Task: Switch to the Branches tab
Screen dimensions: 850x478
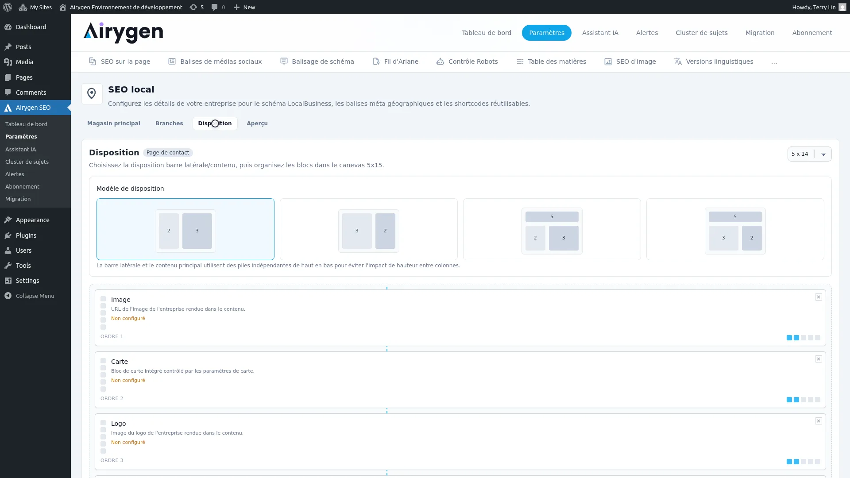Action: pos(169,123)
